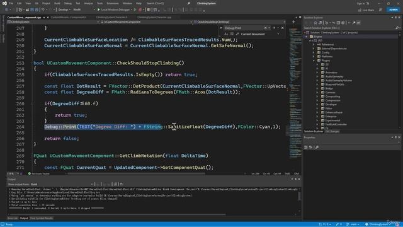The image size is (403, 227).
Task: Click main branch indicator in status bar
Action: coord(352,224)
